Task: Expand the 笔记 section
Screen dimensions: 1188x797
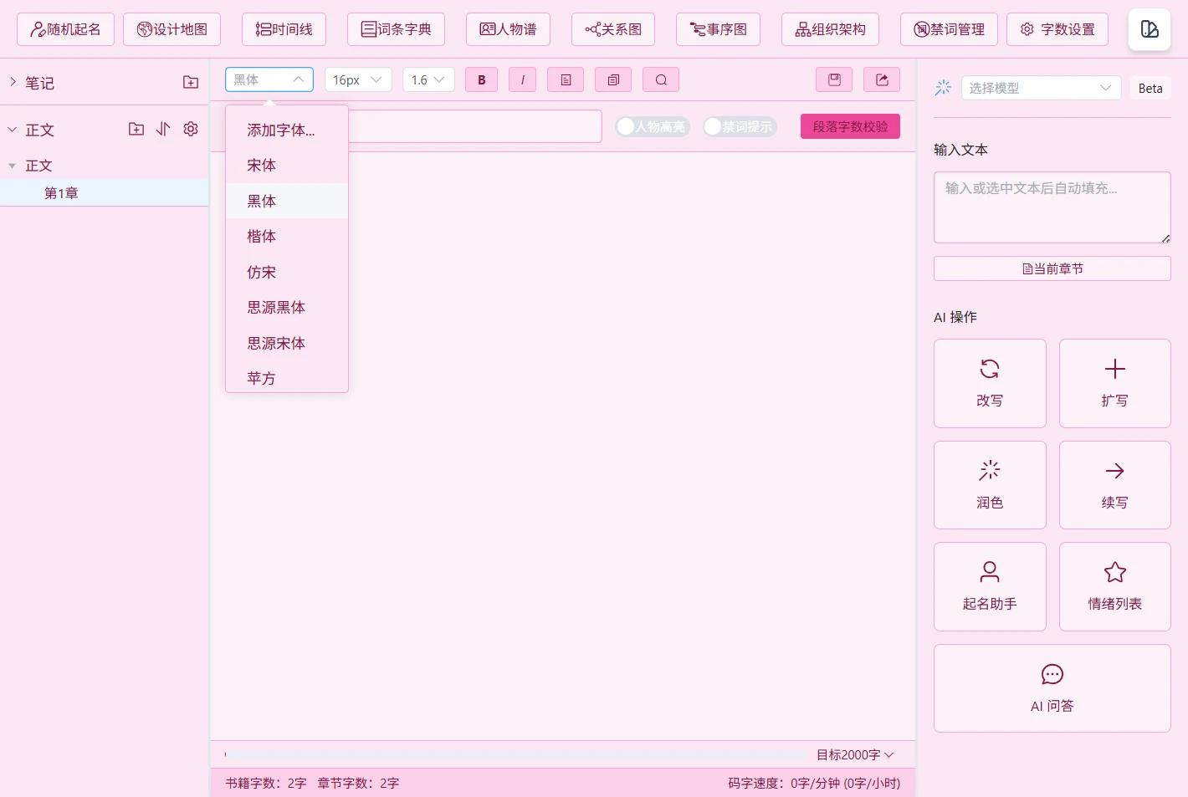Action: [13, 82]
